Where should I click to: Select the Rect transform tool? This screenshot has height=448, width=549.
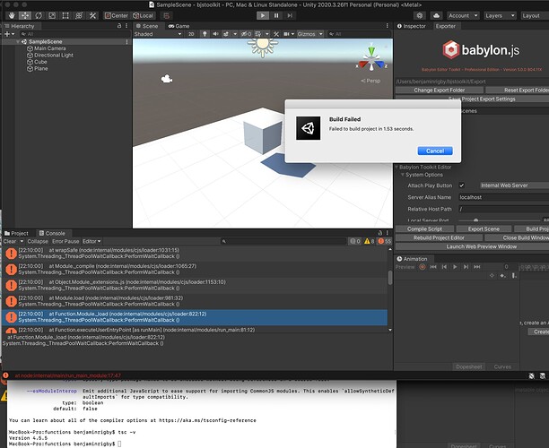[65, 15]
